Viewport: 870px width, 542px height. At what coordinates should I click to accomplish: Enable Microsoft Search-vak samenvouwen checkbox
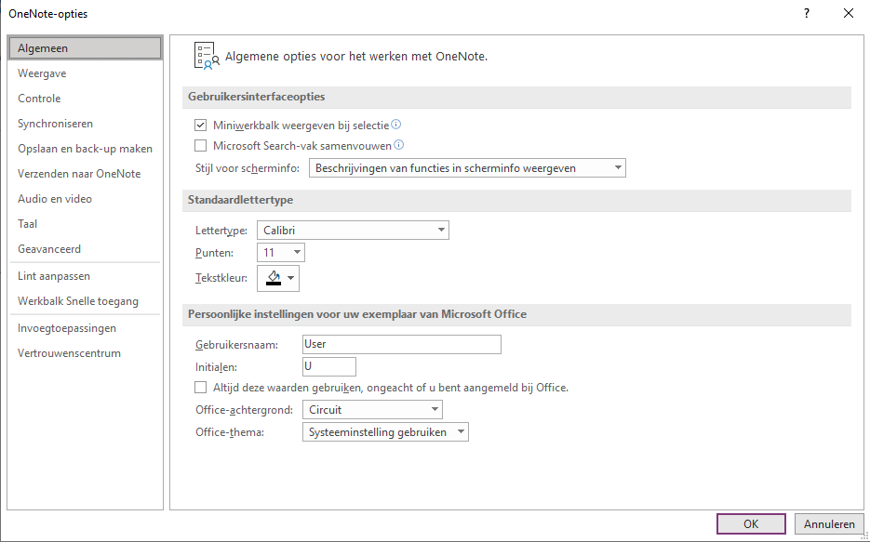[x=200, y=146]
